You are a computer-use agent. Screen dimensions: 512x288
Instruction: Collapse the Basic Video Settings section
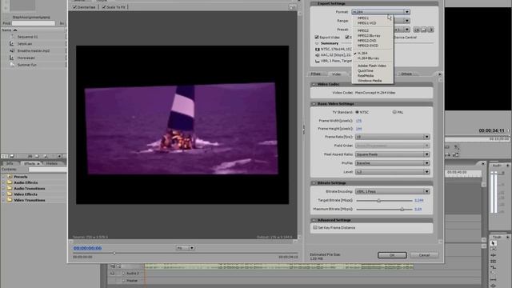click(314, 104)
